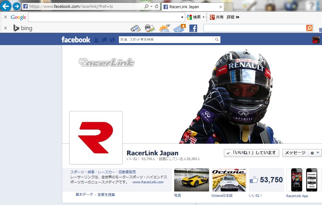Image resolution: width=322 pixels, height=205 pixels.
Task: Expand the Google toolbar more options chevron
Action: (x=237, y=17)
